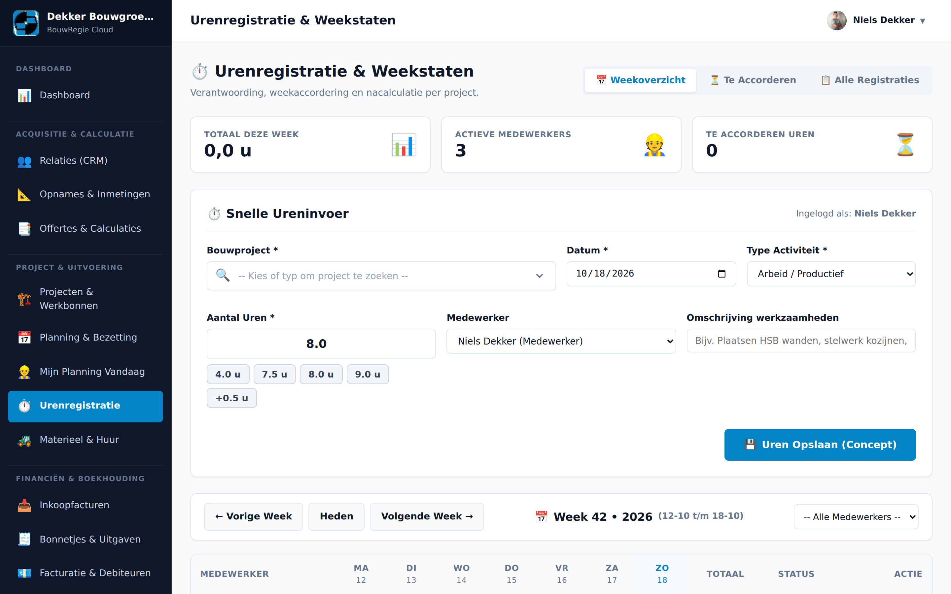This screenshot has height=594, width=951.
Task: Click the bar chart icon in Totaal card
Action: click(404, 145)
